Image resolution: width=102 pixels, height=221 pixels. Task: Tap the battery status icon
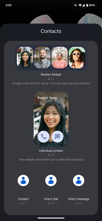point(87,5)
